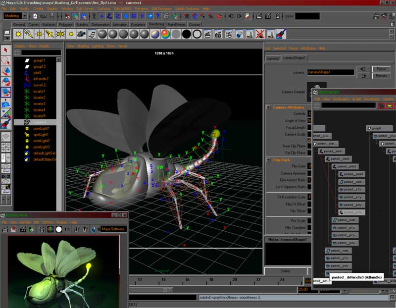This screenshot has height=308, width=396.
Task: Click the blue question mark icon
Action: [158, 16]
